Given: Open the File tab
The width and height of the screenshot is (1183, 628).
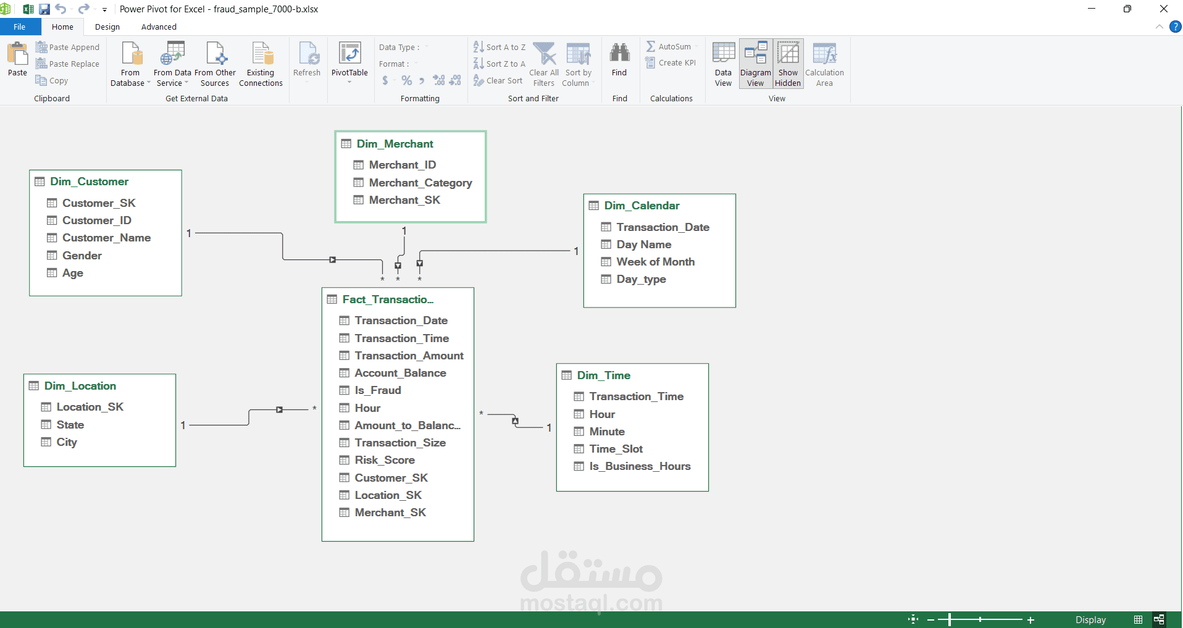Looking at the screenshot, I should click(20, 27).
